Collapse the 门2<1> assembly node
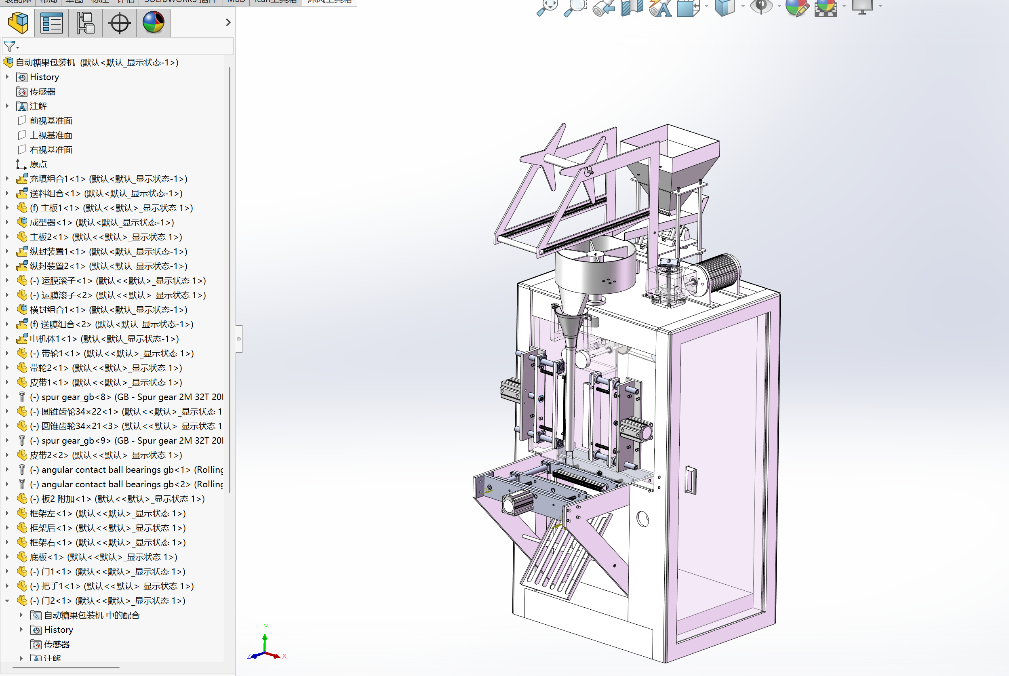The height and width of the screenshot is (676, 1009). 7,600
